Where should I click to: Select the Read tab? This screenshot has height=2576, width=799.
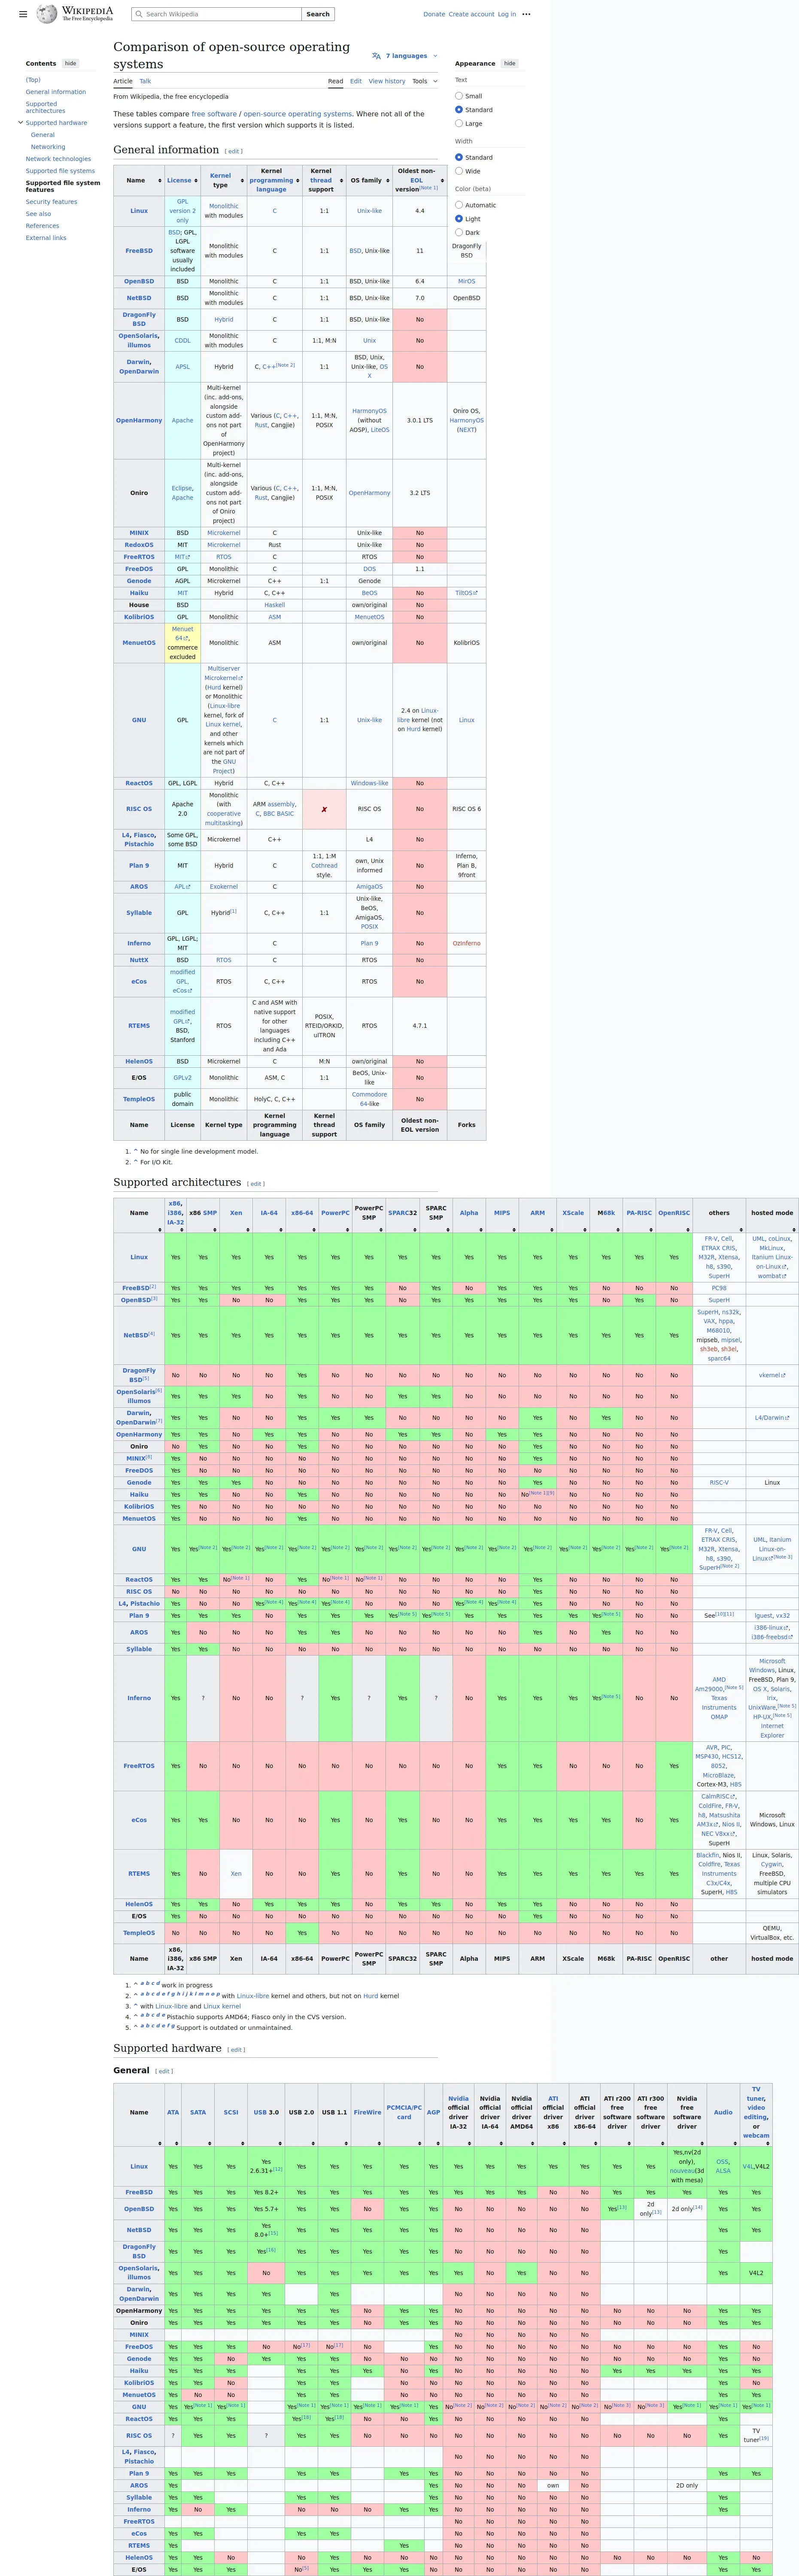[336, 81]
